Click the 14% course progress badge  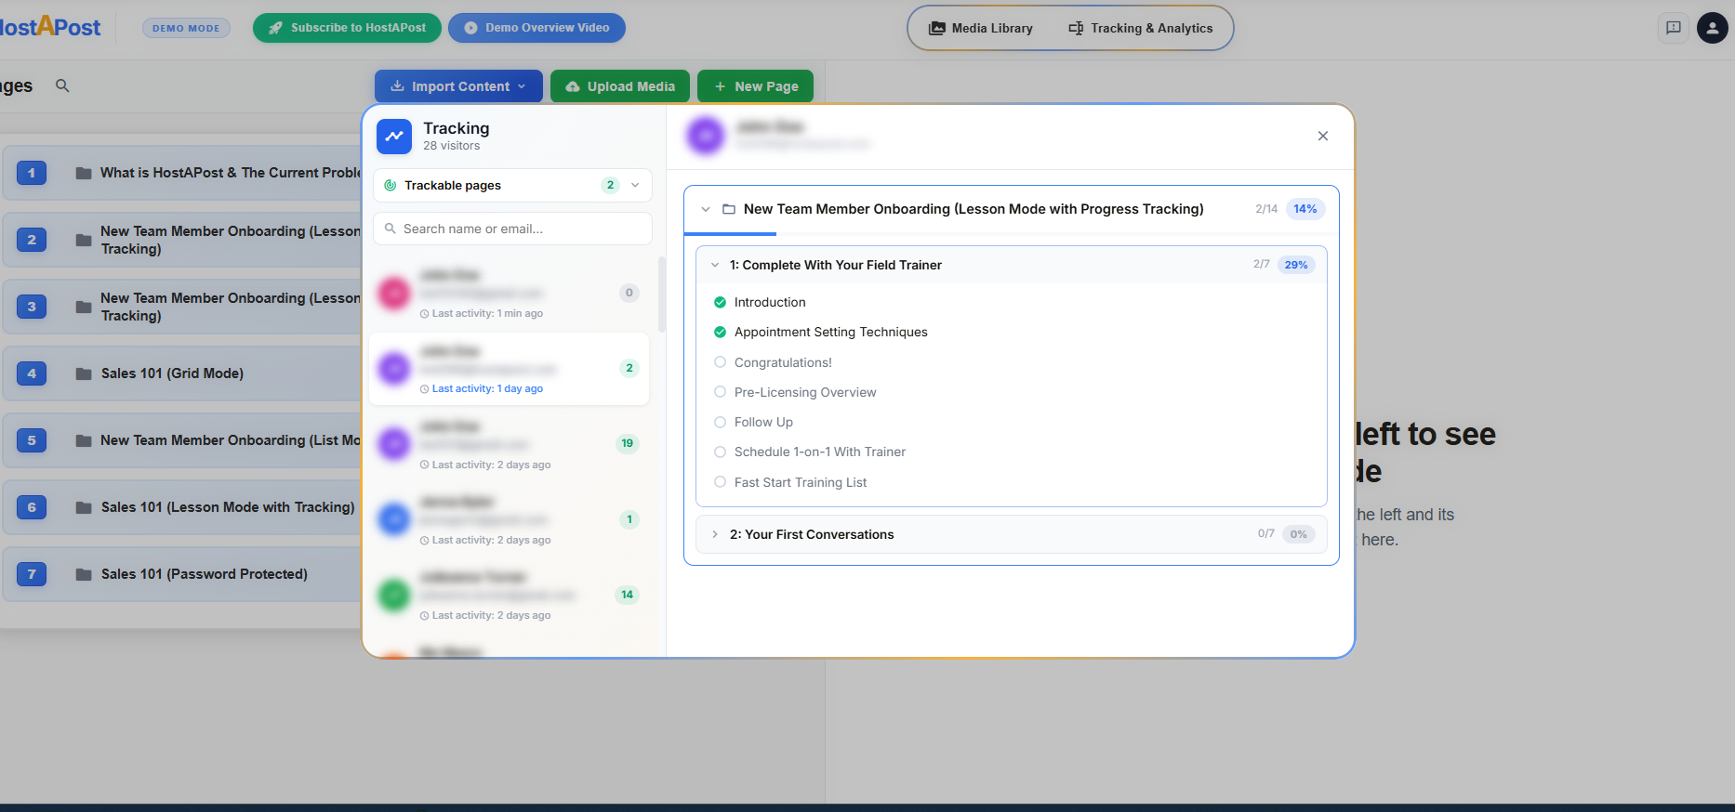1305,209
